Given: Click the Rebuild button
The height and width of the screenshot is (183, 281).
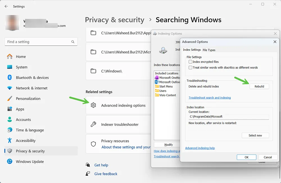Looking at the screenshot, I should click(259, 86).
